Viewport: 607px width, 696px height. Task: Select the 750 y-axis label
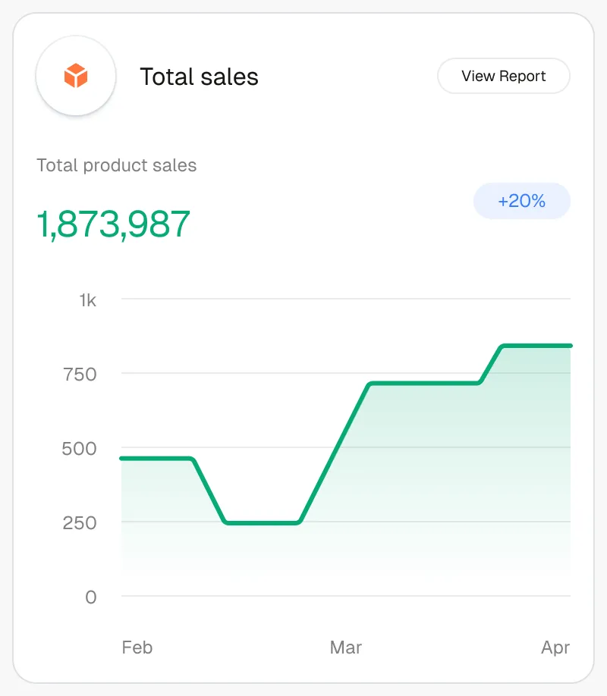tap(80, 374)
